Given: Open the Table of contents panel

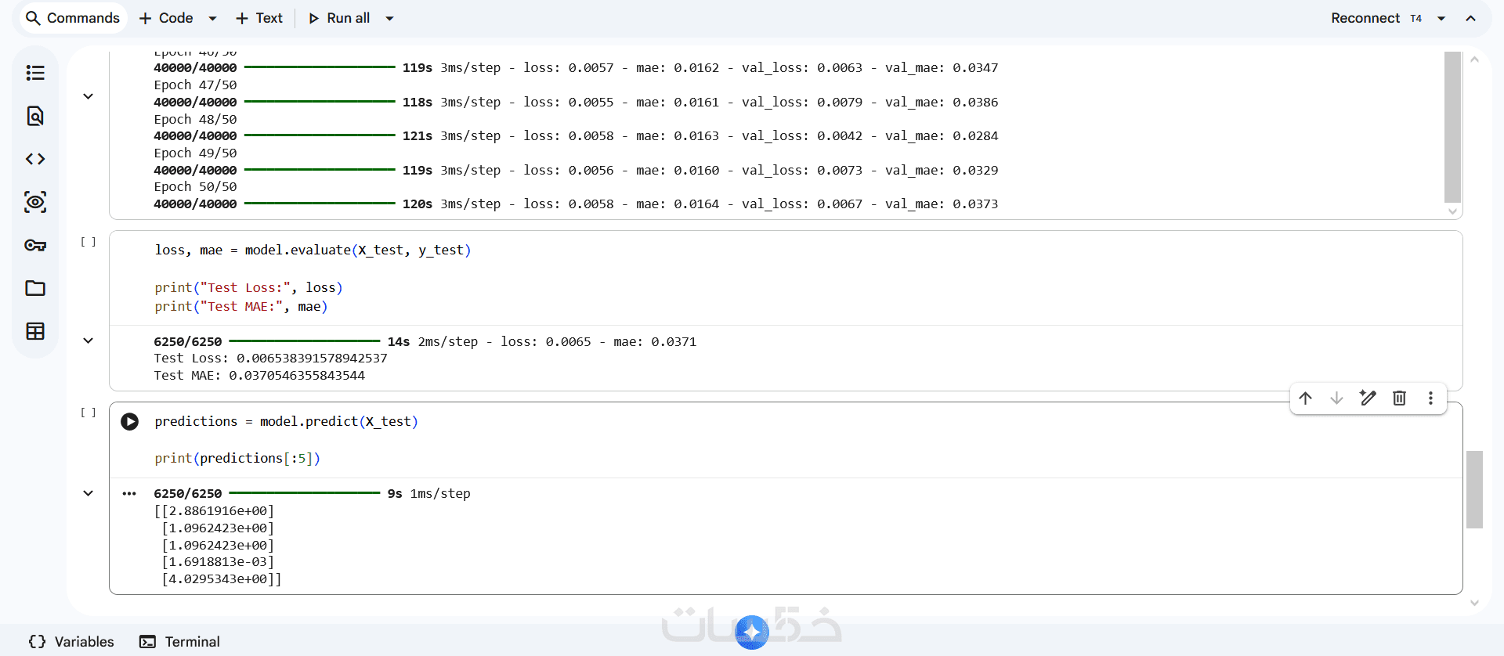Looking at the screenshot, I should point(35,73).
